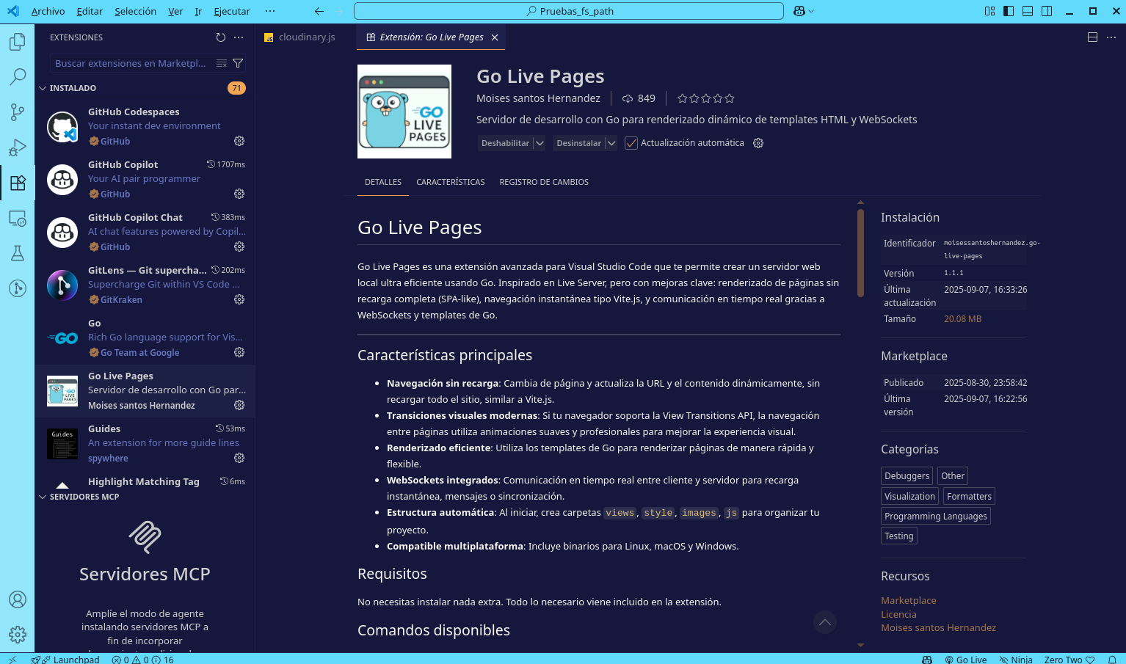The width and height of the screenshot is (1126, 664).
Task: Open the Copilot chat icon in title bar
Action: 799,11
